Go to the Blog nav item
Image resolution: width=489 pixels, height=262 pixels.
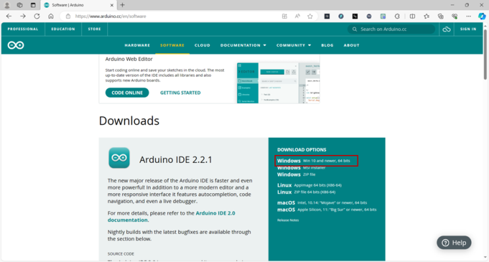click(327, 45)
